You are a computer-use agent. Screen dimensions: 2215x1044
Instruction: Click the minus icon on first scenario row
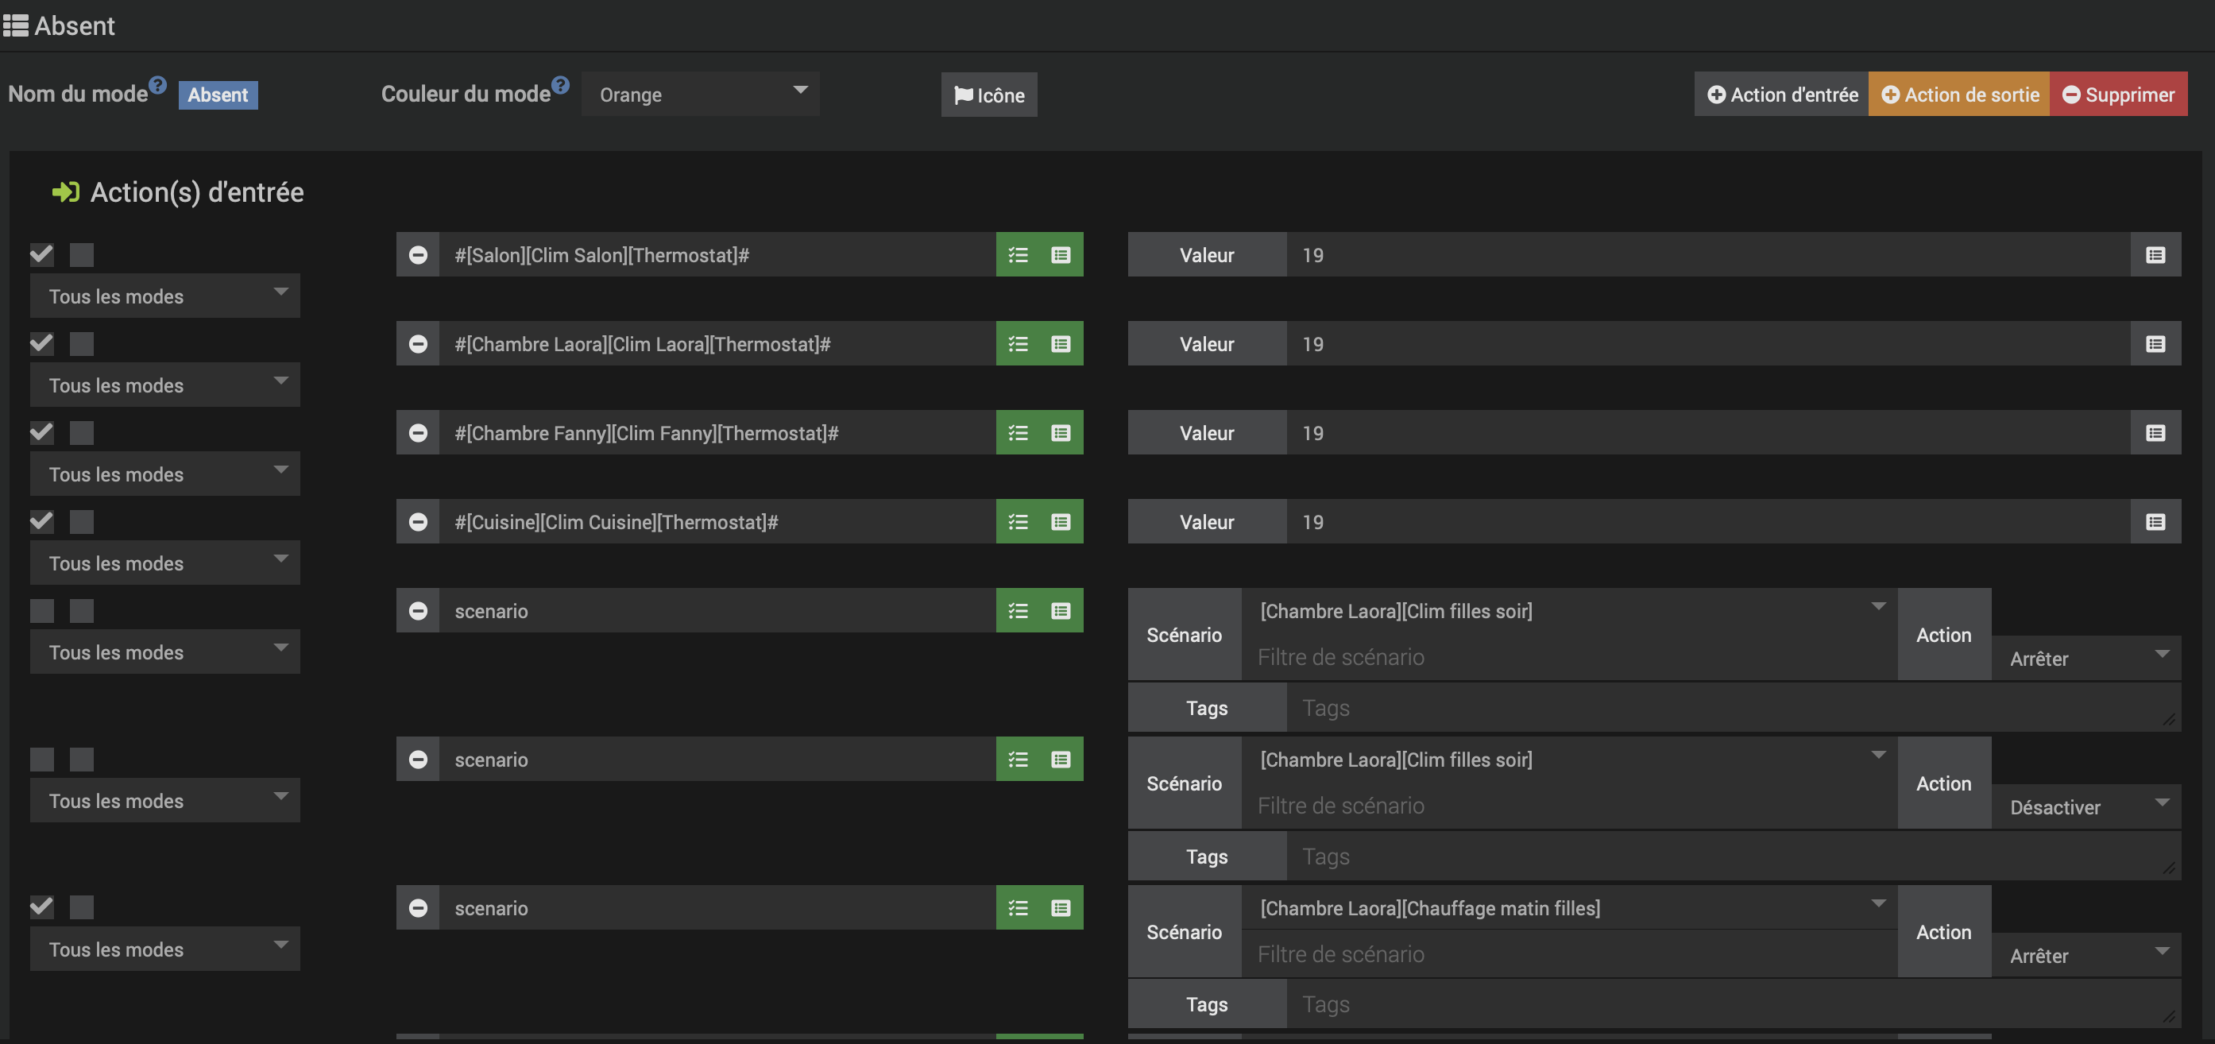tap(418, 610)
